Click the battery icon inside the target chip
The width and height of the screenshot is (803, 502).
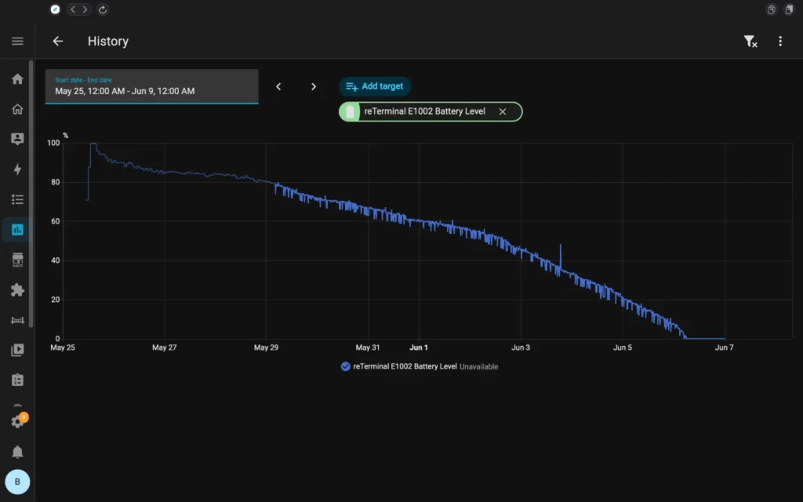point(350,111)
